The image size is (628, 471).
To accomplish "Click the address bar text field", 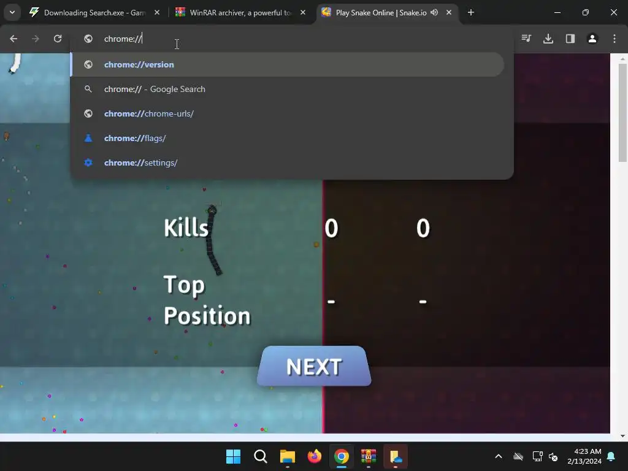I will [293, 39].
